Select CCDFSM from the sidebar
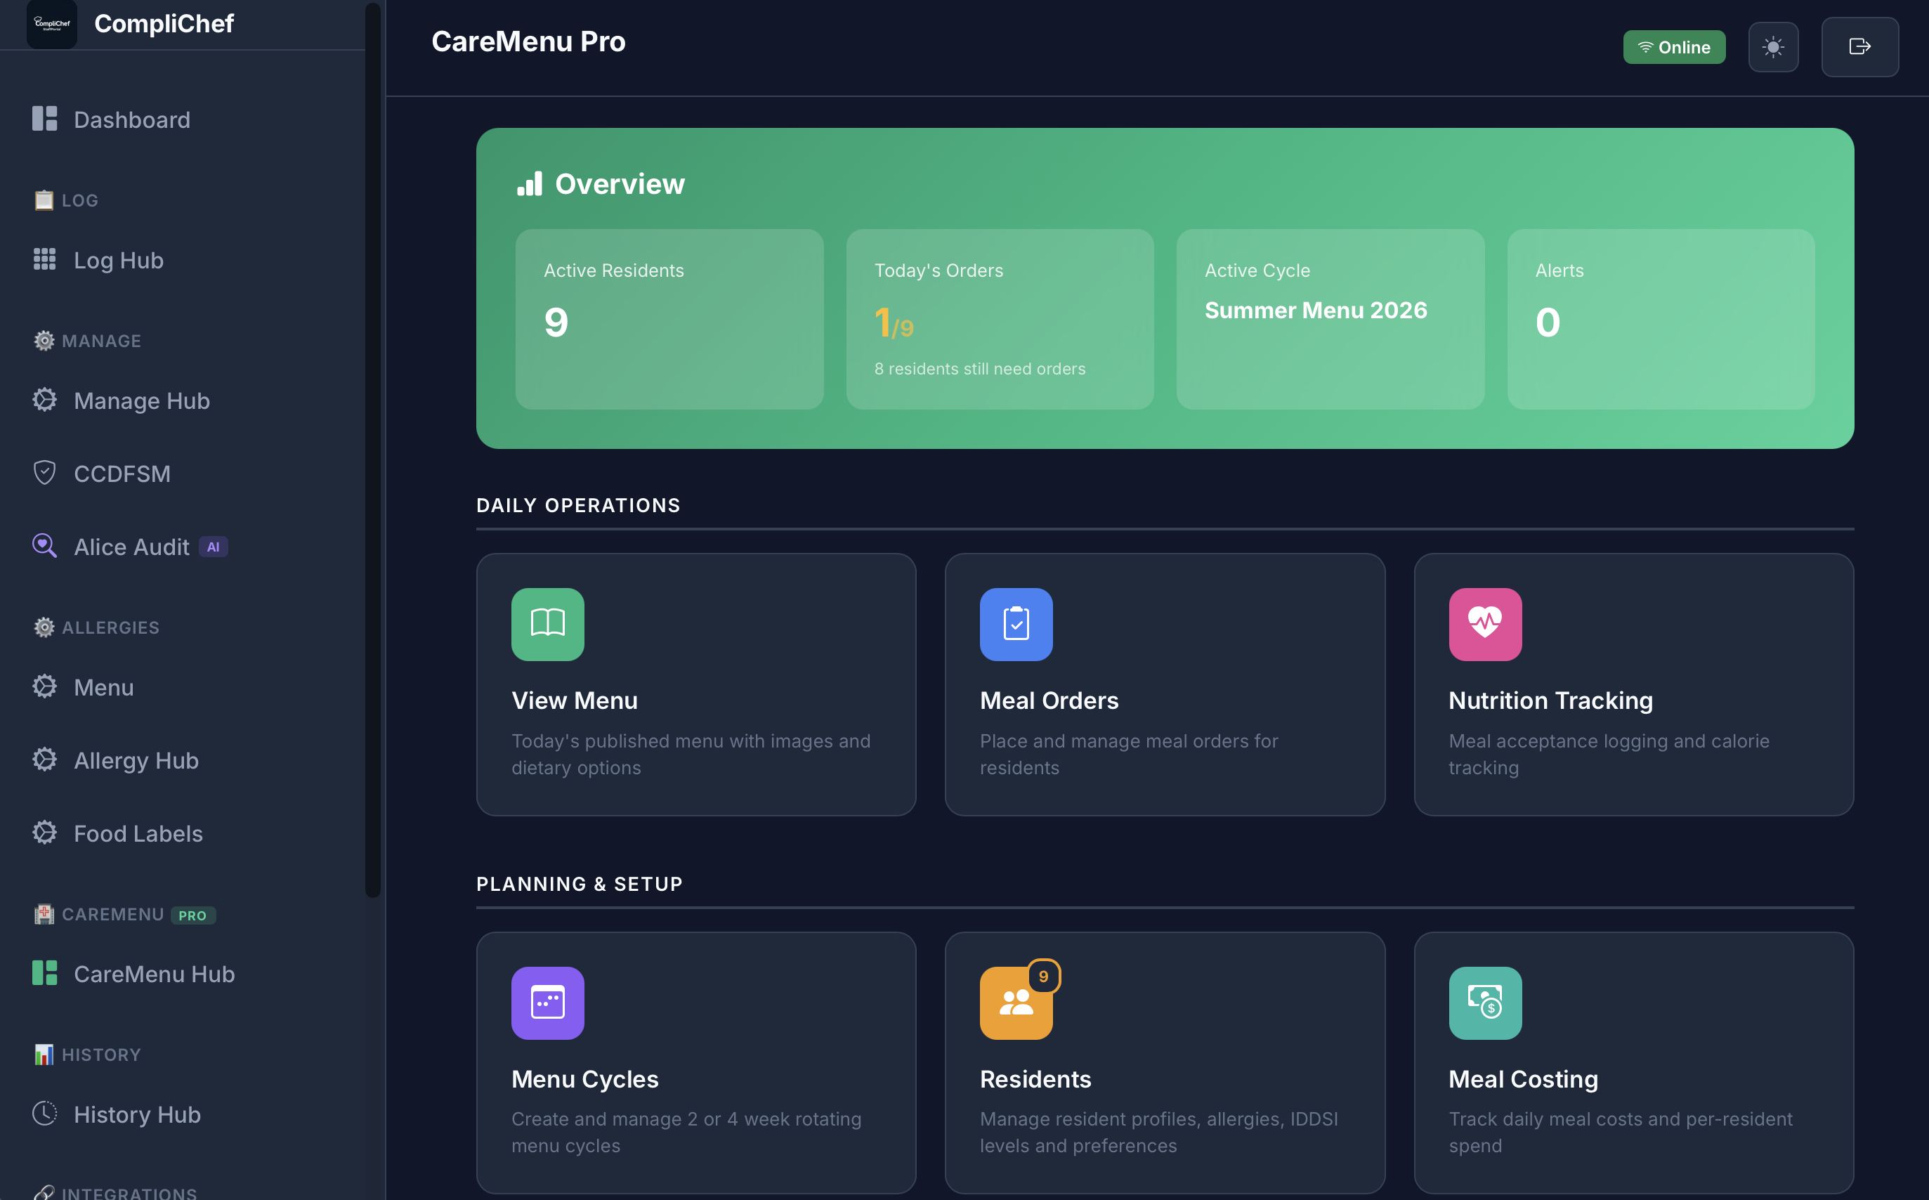Viewport: 1929px width, 1200px height. [122, 473]
